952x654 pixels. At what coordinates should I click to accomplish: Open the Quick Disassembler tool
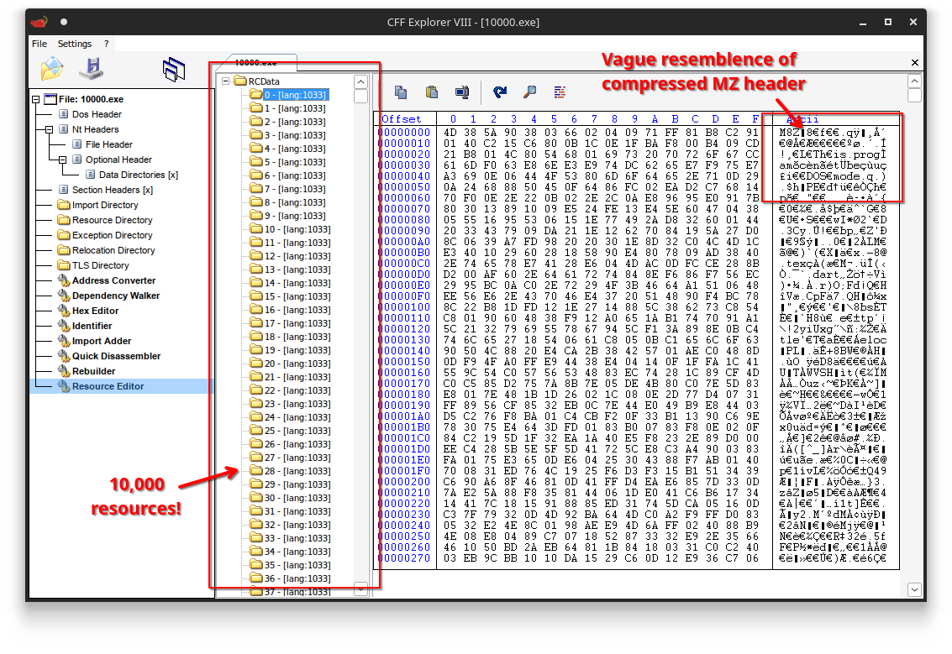tap(116, 356)
